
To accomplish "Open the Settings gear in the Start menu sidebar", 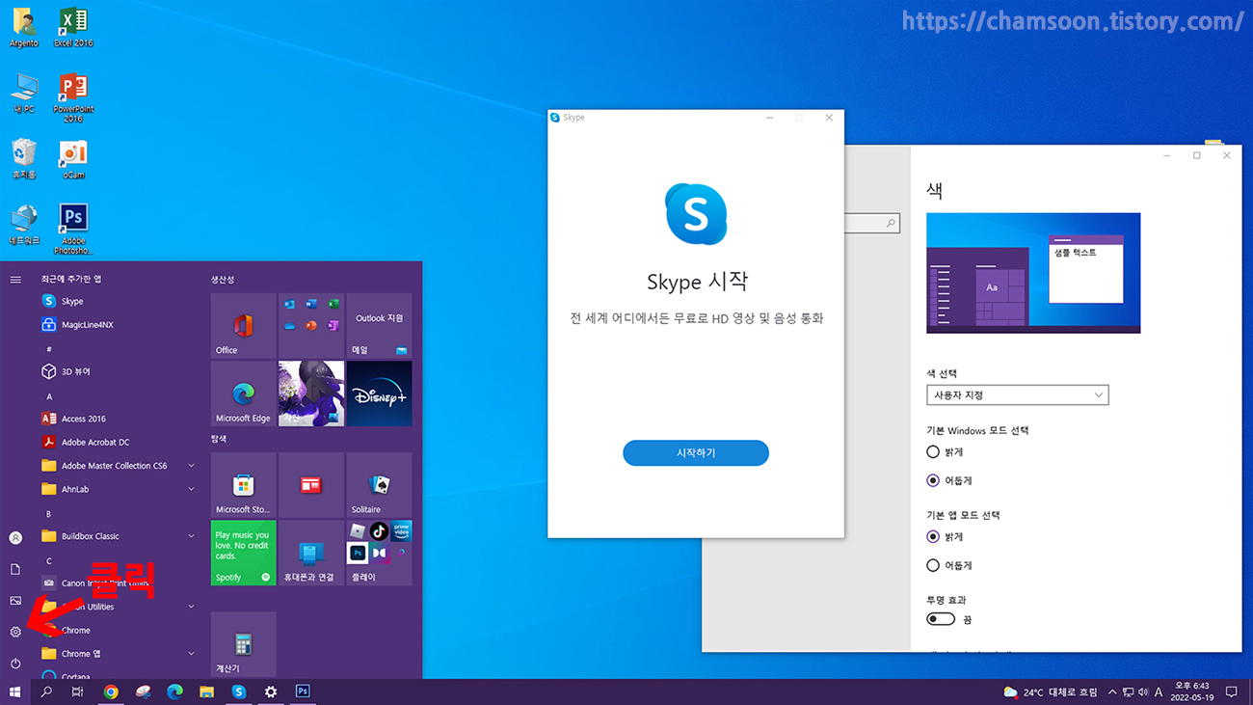I will pos(15,632).
